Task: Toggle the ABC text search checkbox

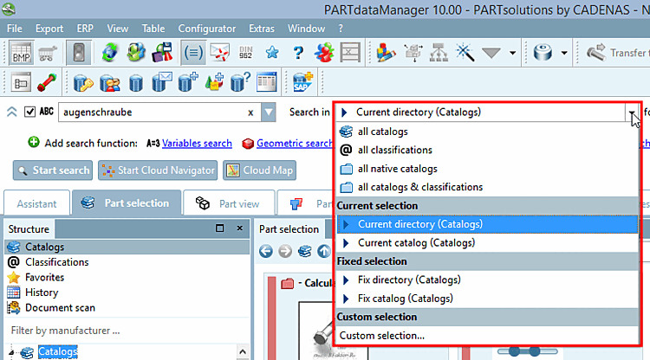Action: tap(29, 112)
